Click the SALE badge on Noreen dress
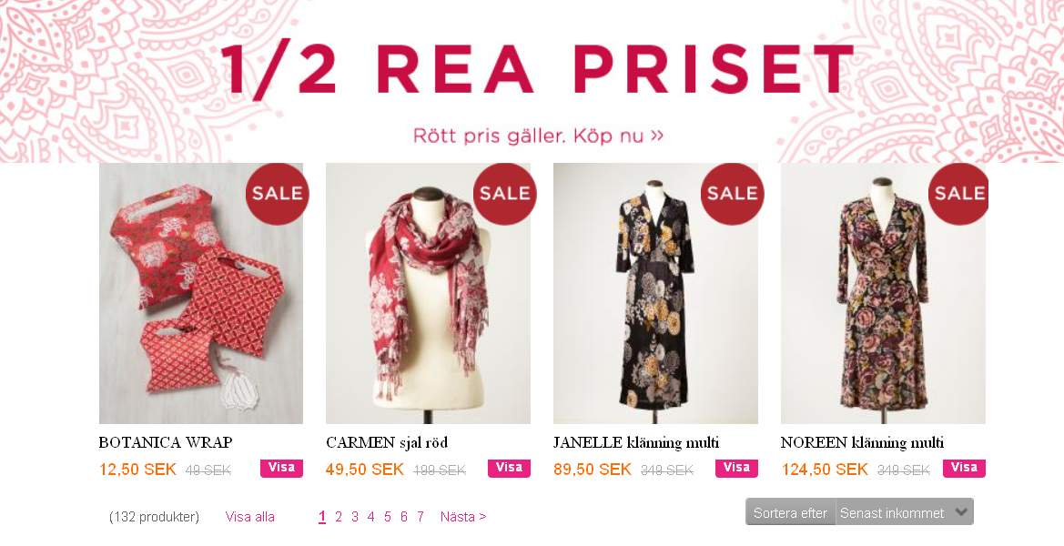This screenshot has height=546, width=1064. pyautogui.click(x=958, y=194)
